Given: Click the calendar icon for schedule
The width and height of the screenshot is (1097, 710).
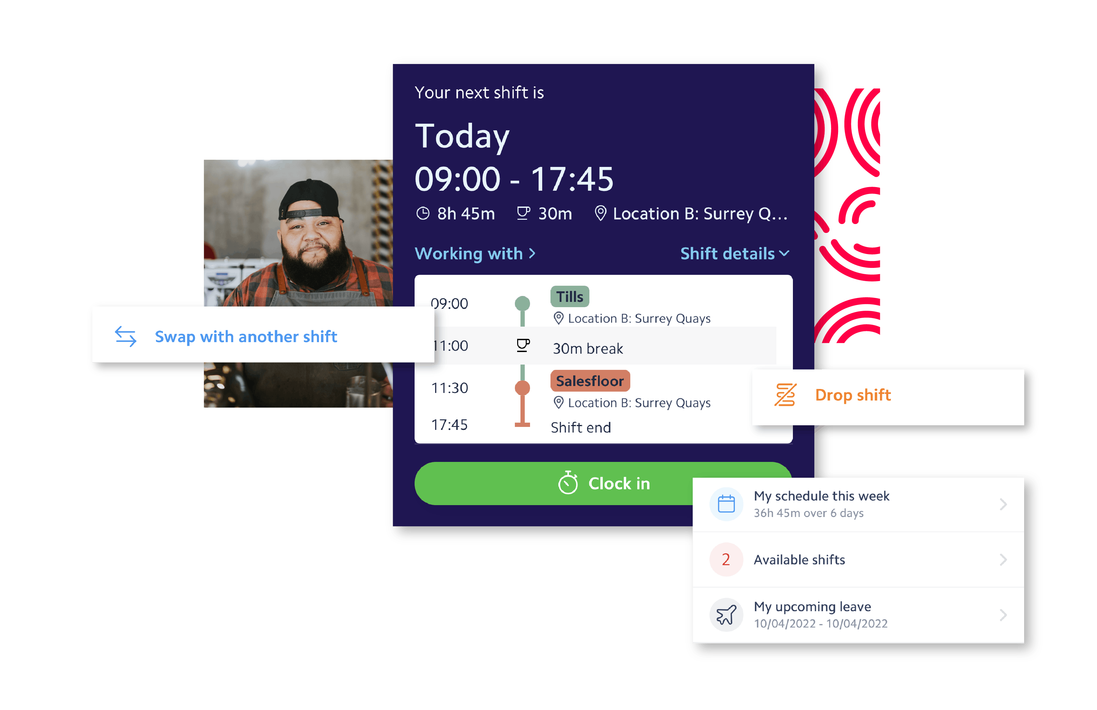Looking at the screenshot, I should coord(726,504).
